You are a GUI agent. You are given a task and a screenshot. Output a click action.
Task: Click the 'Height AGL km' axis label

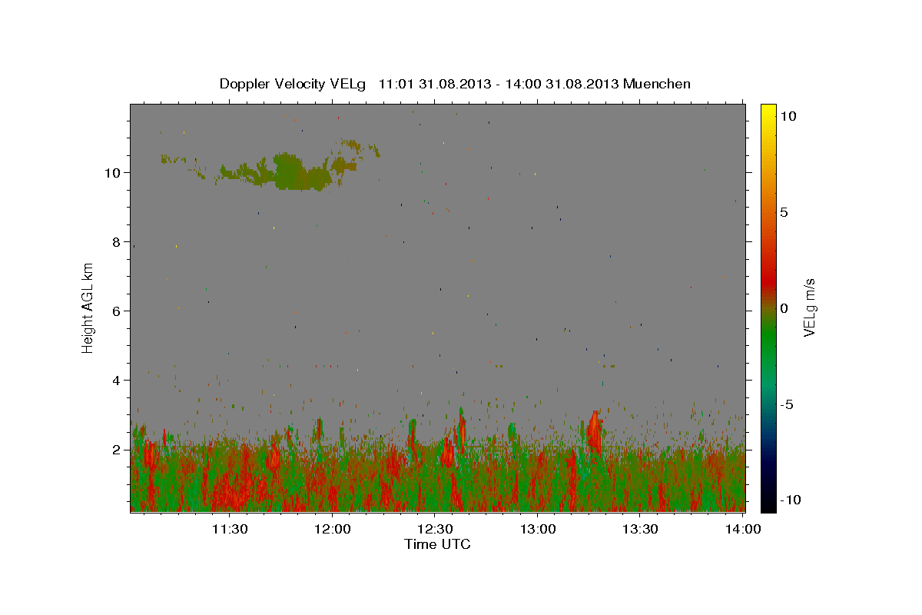(x=88, y=307)
